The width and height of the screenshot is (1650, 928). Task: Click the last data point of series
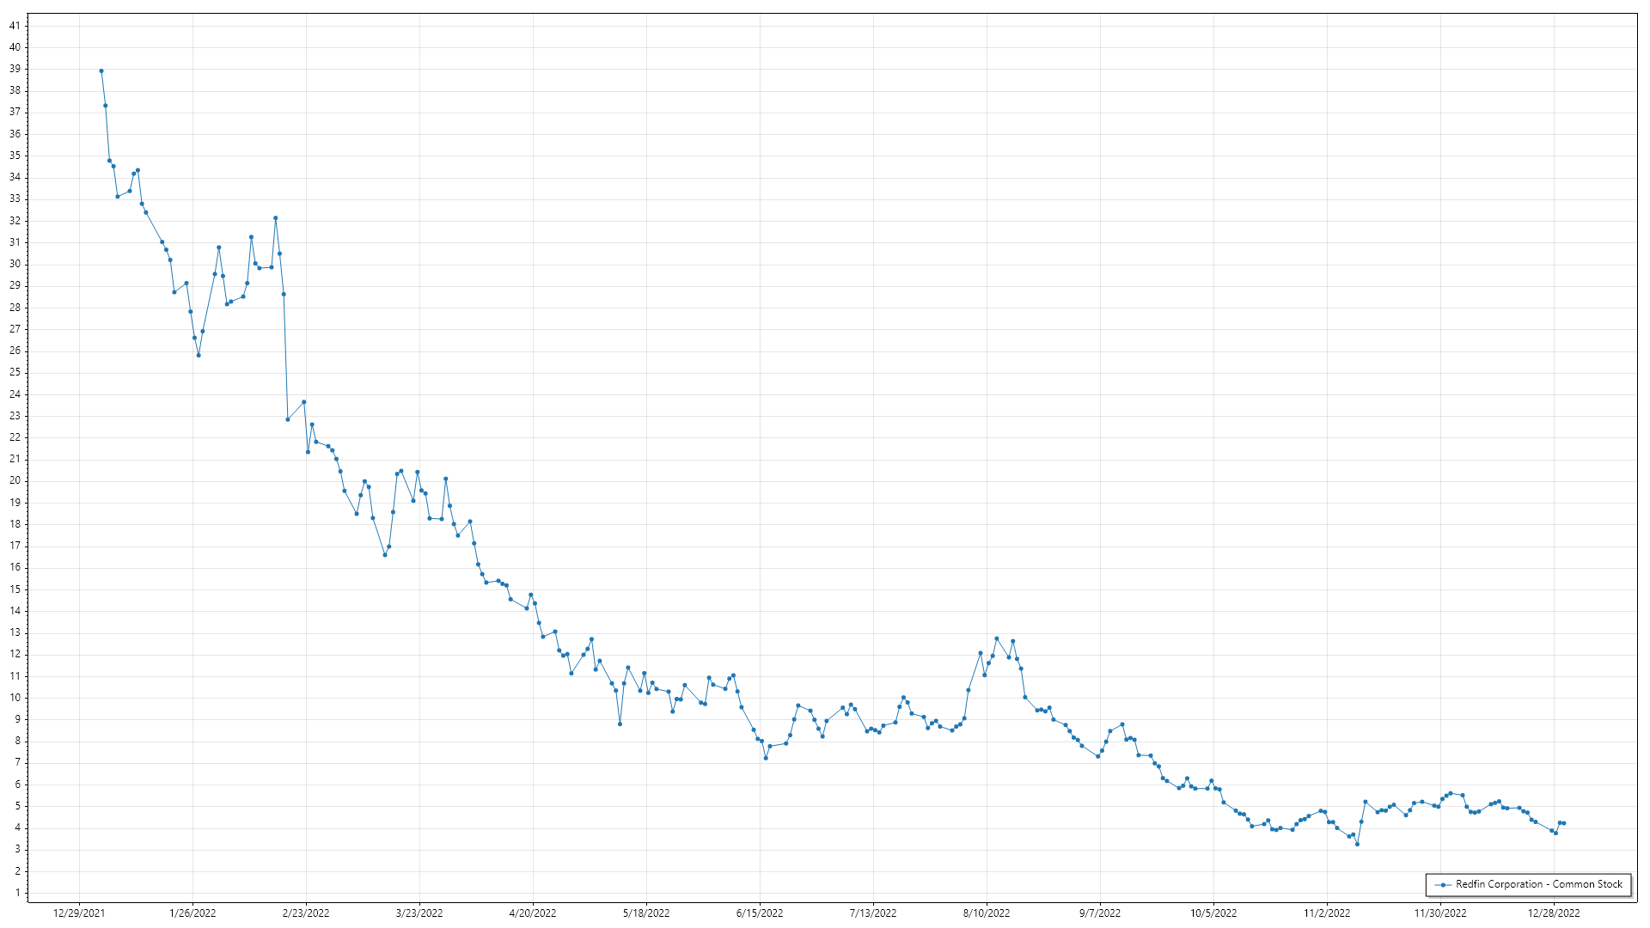(x=1563, y=823)
